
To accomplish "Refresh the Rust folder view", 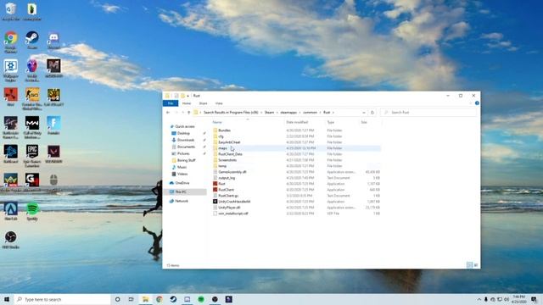I will pos(372,113).
